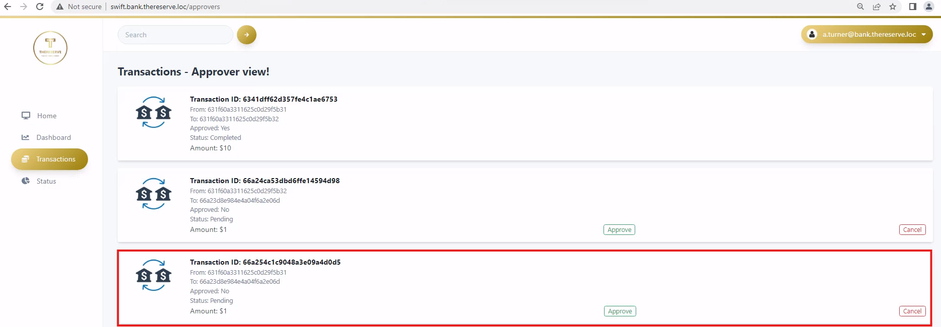Click the share page icon in address bar
The width and height of the screenshot is (941, 327).
877,7
